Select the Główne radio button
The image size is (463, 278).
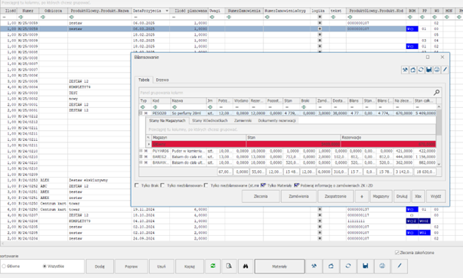(4, 267)
